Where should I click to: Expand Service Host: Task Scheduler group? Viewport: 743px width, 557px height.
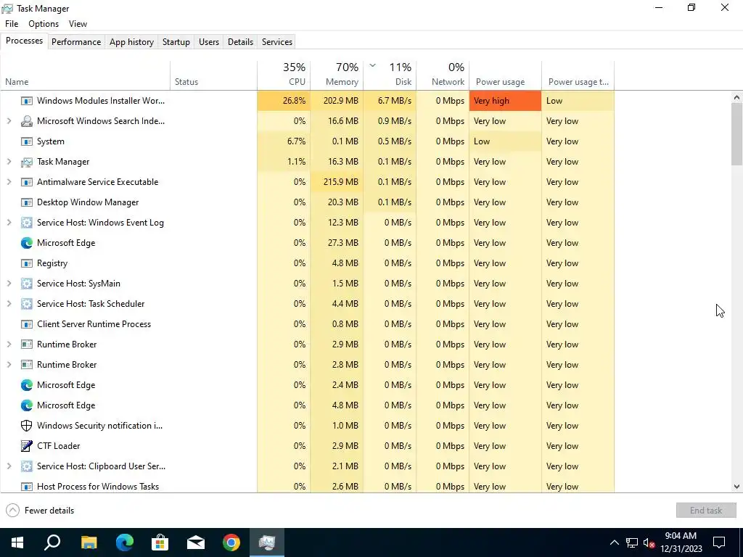click(9, 304)
